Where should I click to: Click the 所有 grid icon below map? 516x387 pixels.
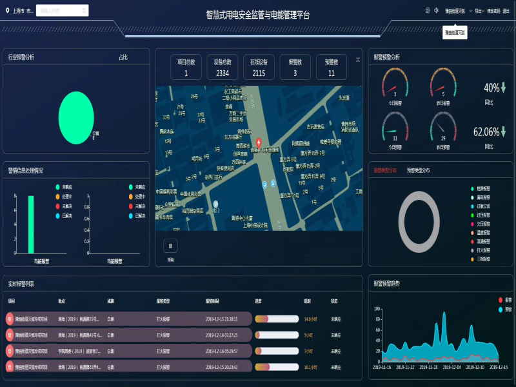pos(170,246)
